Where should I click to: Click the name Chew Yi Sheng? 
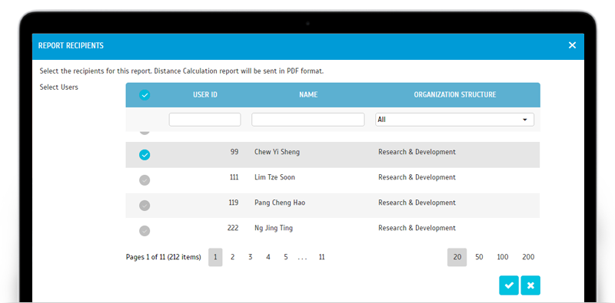point(277,152)
